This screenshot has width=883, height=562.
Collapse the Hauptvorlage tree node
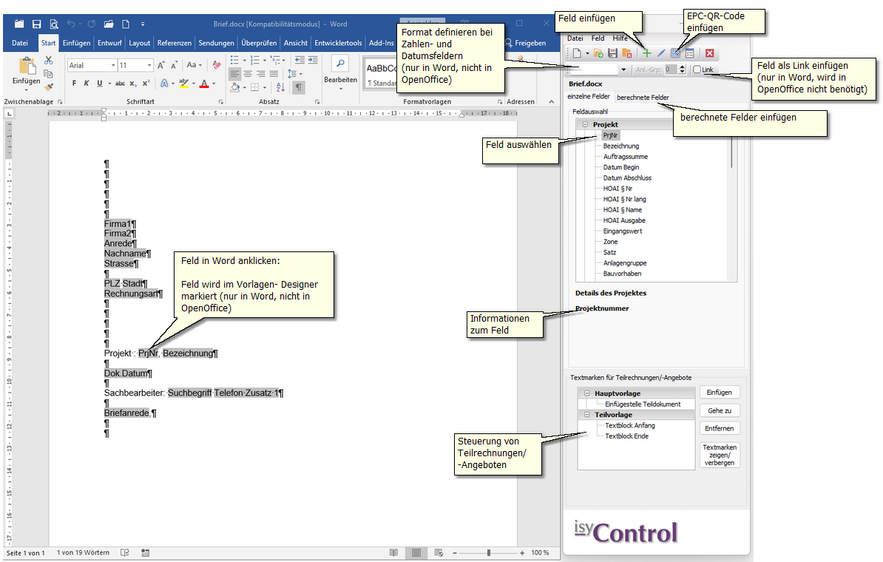point(587,393)
